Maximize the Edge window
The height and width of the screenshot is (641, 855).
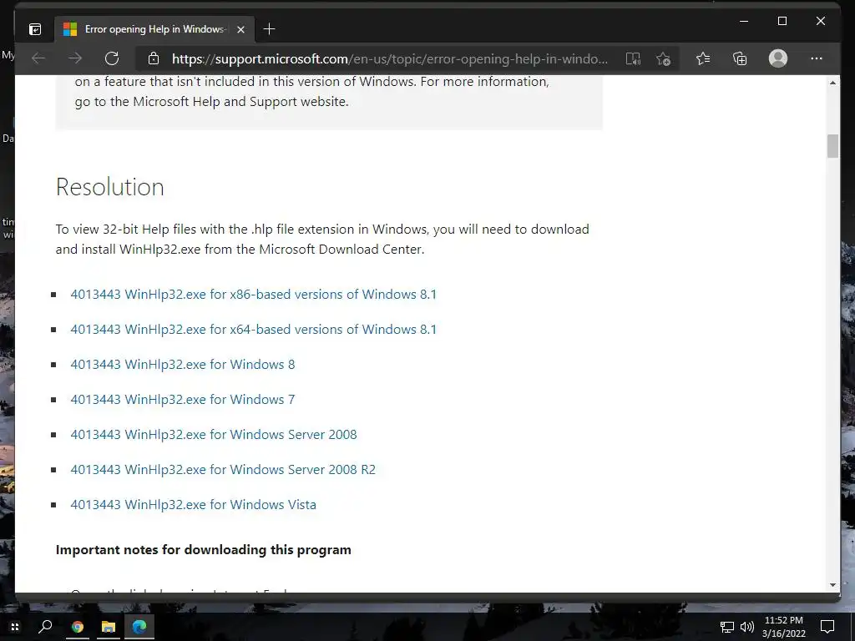tap(782, 21)
